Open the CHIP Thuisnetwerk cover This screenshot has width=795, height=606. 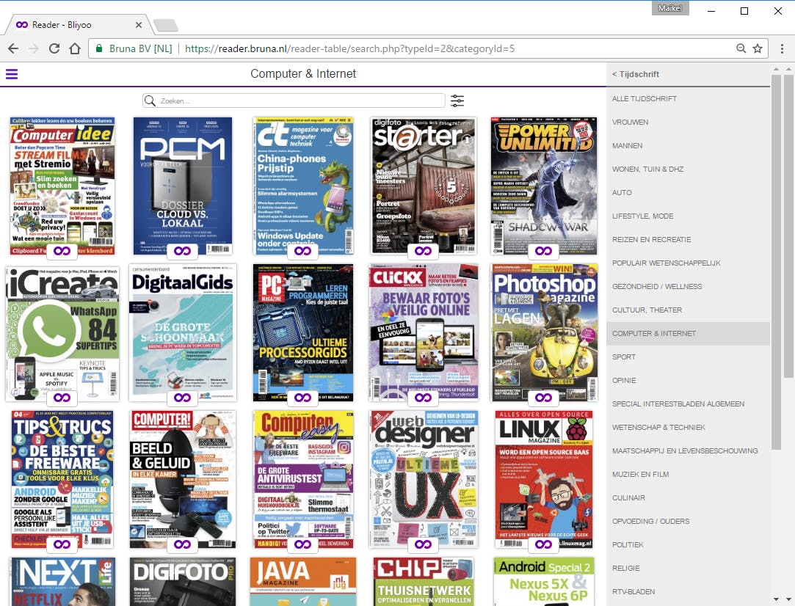click(423, 582)
